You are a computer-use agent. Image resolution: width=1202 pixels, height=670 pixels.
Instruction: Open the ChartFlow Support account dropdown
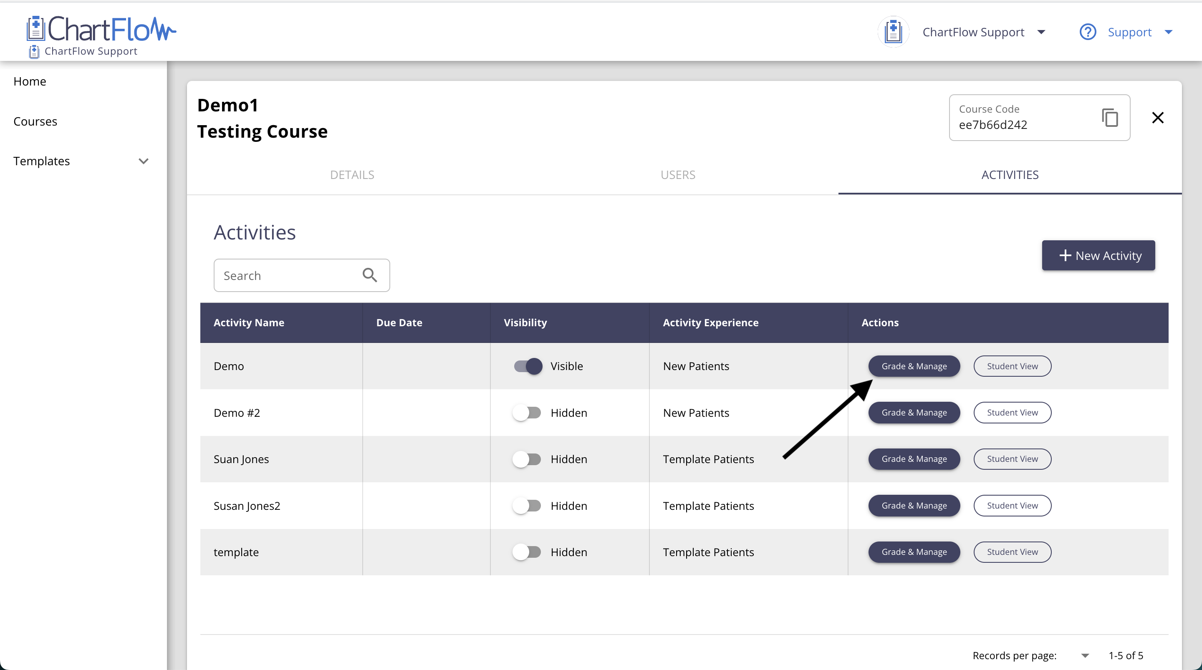1041,32
